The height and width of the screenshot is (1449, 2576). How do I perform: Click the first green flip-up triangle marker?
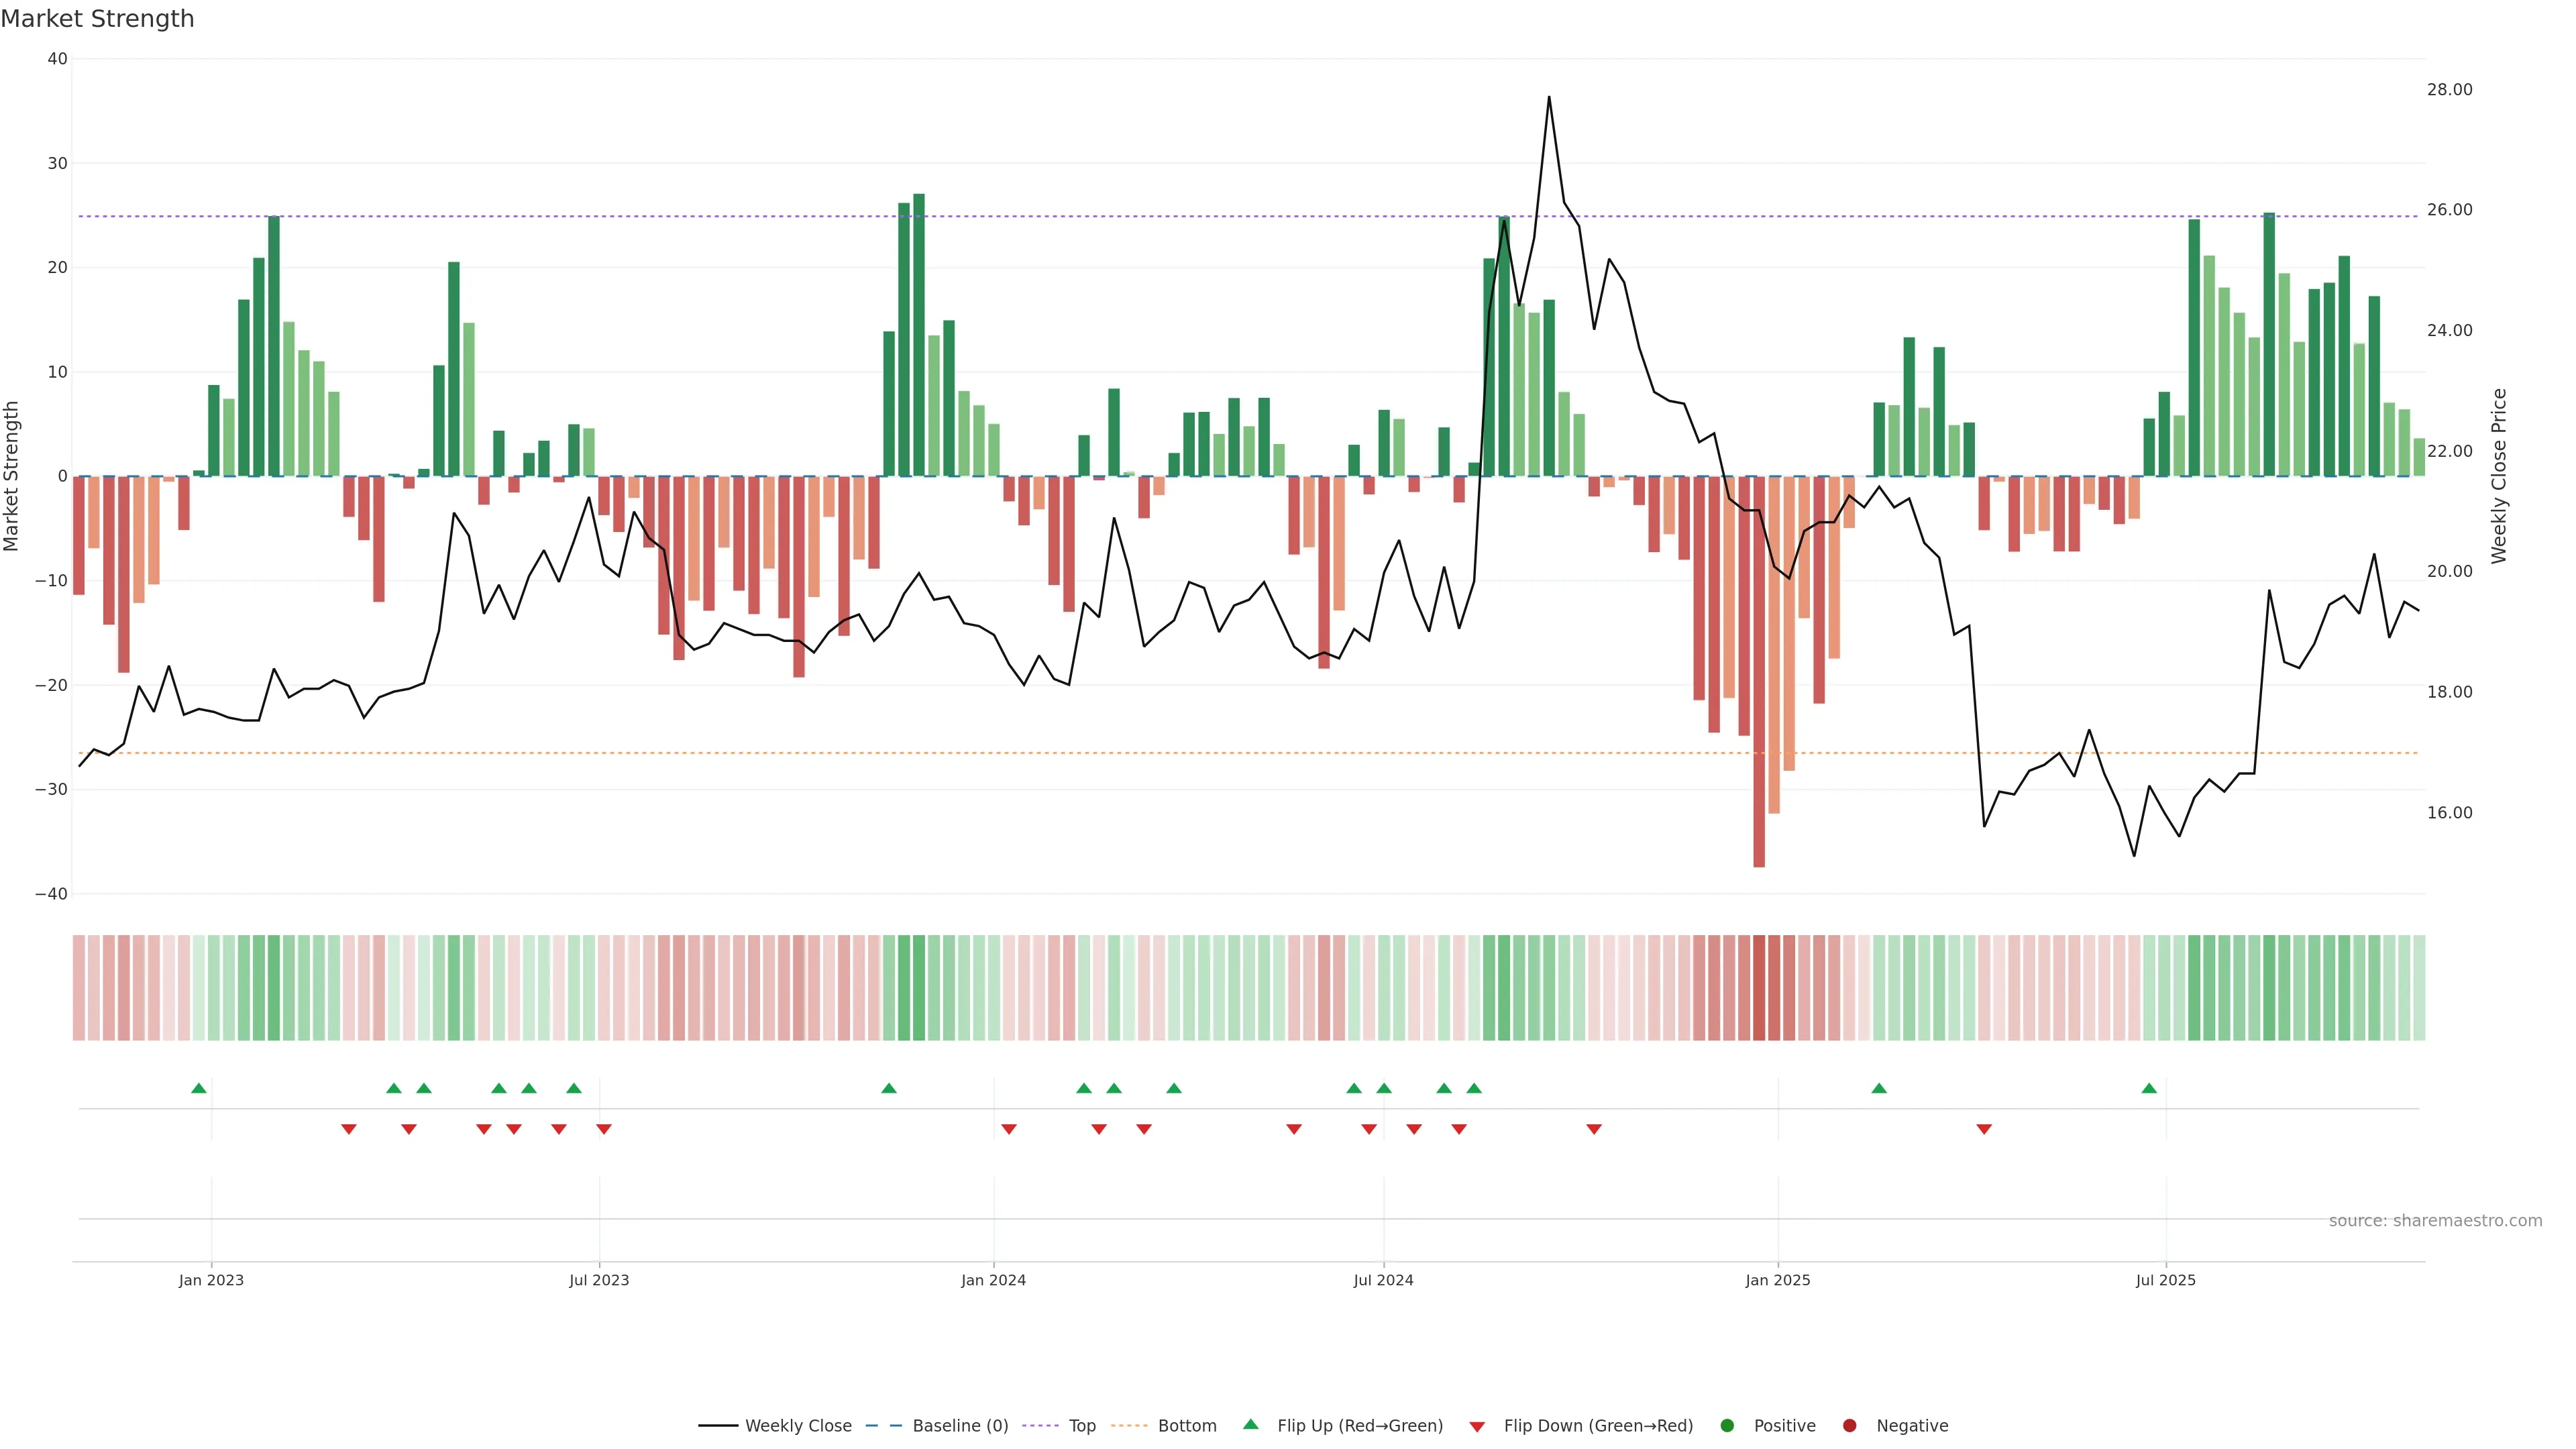point(199,1088)
